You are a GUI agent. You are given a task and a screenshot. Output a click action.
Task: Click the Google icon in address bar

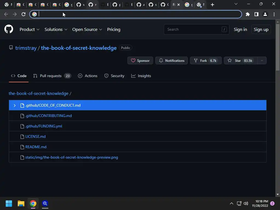[34, 14]
